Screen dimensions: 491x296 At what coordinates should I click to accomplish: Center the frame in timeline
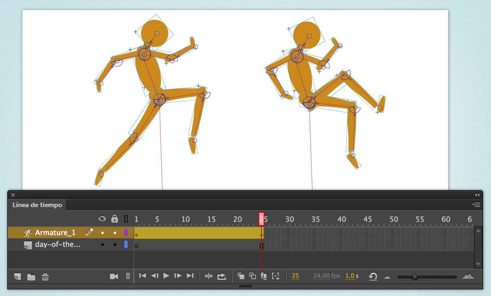coord(209,276)
